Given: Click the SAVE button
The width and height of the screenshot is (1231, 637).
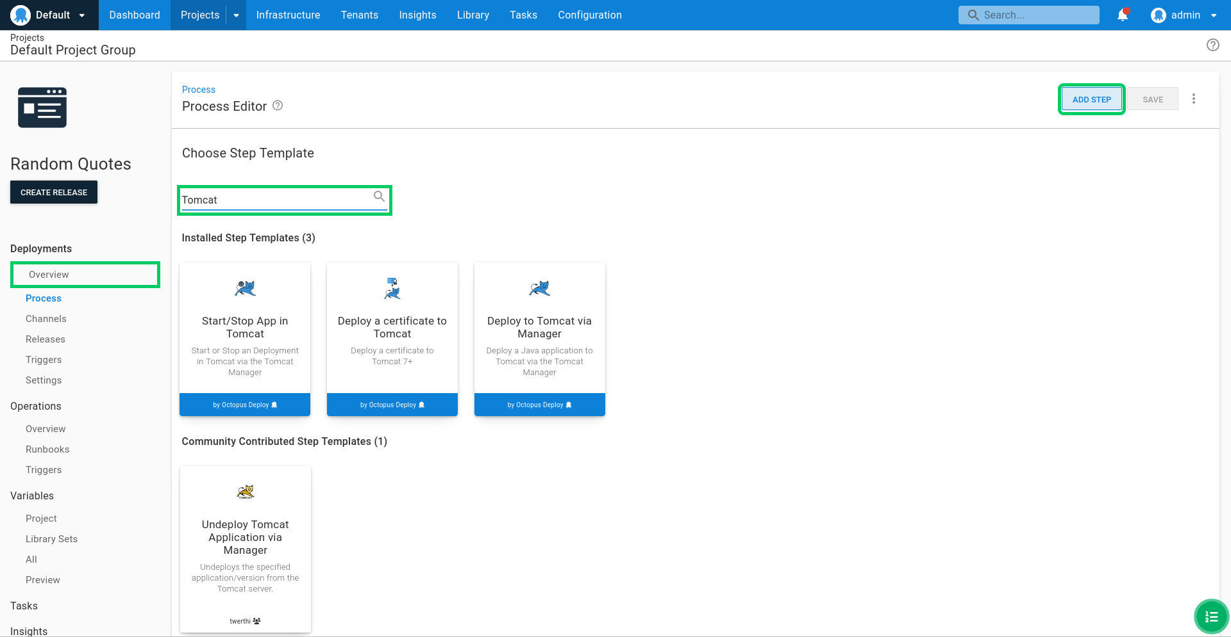Looking at the screenshot, I should 1153,99.
